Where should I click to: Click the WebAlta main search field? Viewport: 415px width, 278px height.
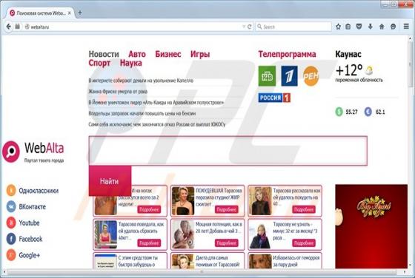coord(228,151)
